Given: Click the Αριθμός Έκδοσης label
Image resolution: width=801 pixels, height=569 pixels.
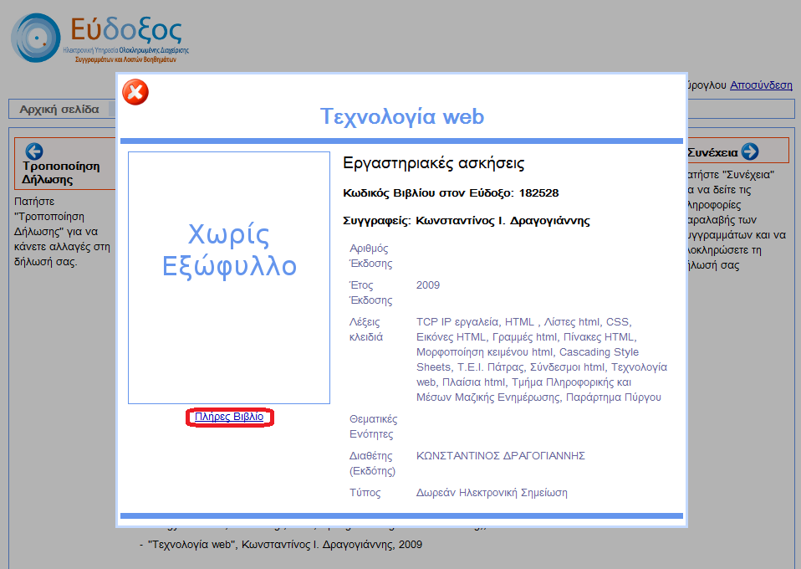Looking at the screenshot, I should pos(371,256).
